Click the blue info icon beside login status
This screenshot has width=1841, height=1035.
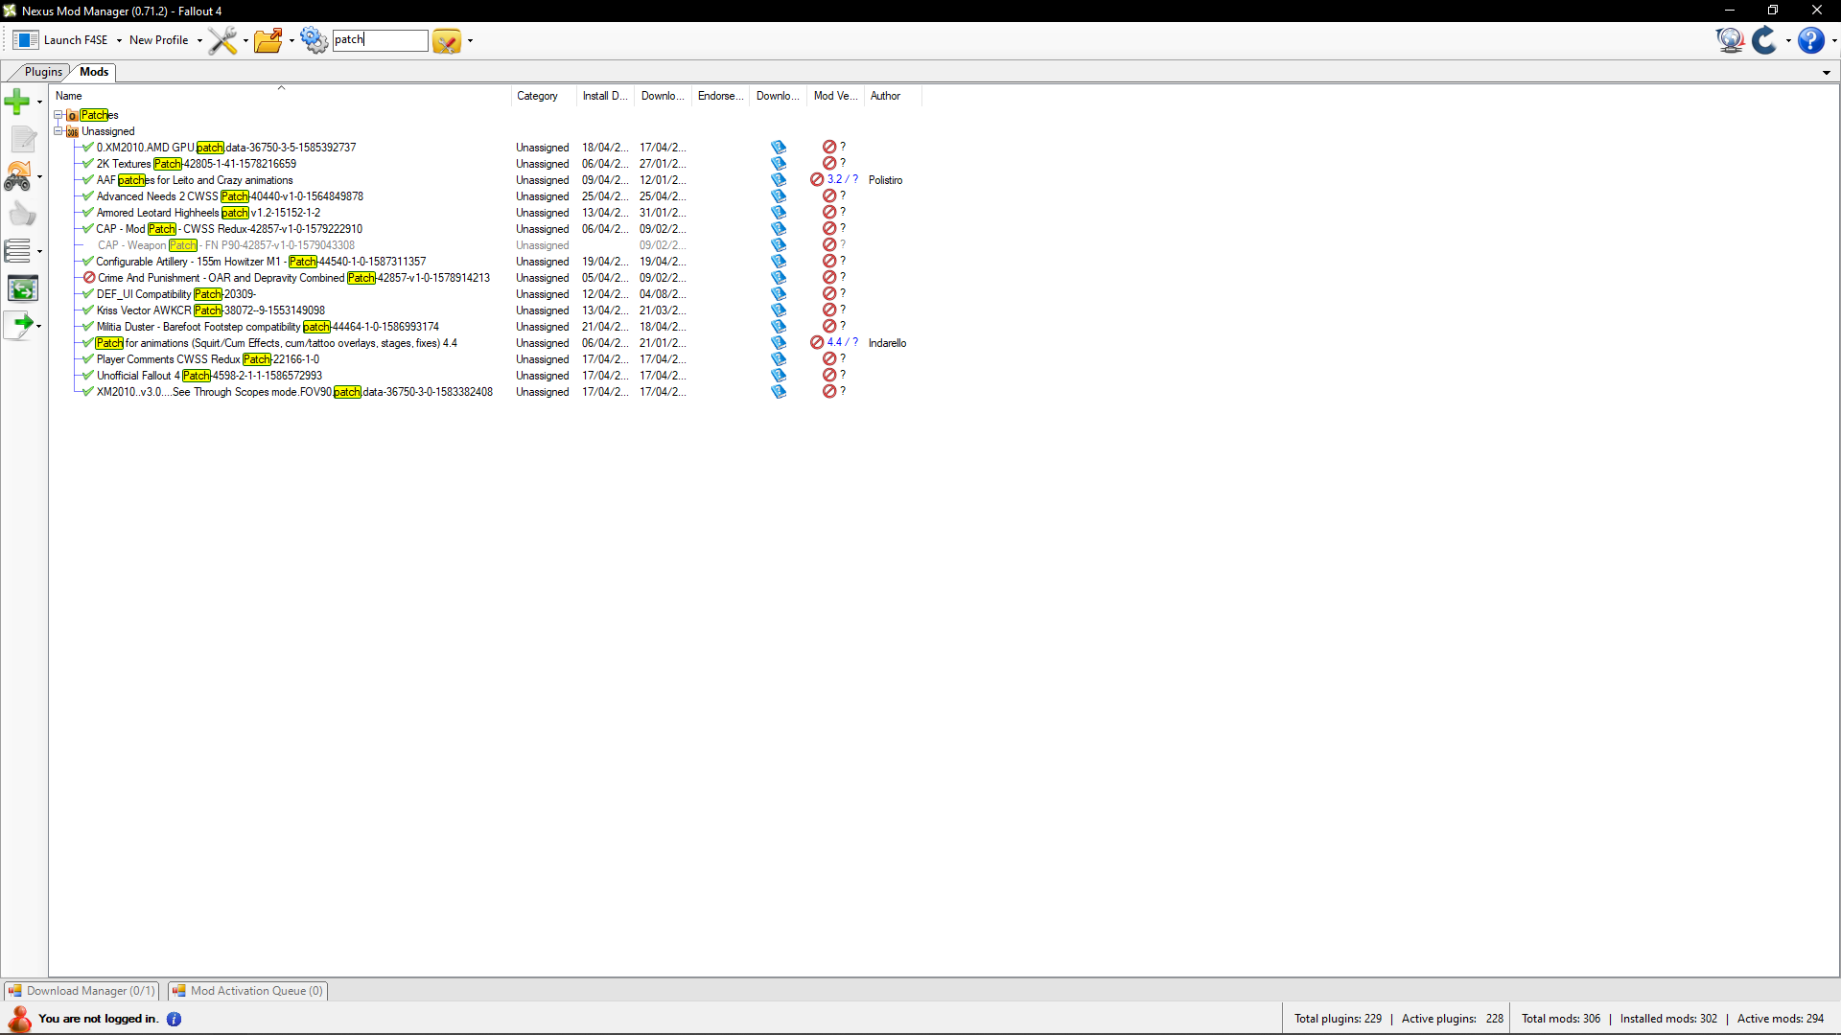tap(174, 1019)
